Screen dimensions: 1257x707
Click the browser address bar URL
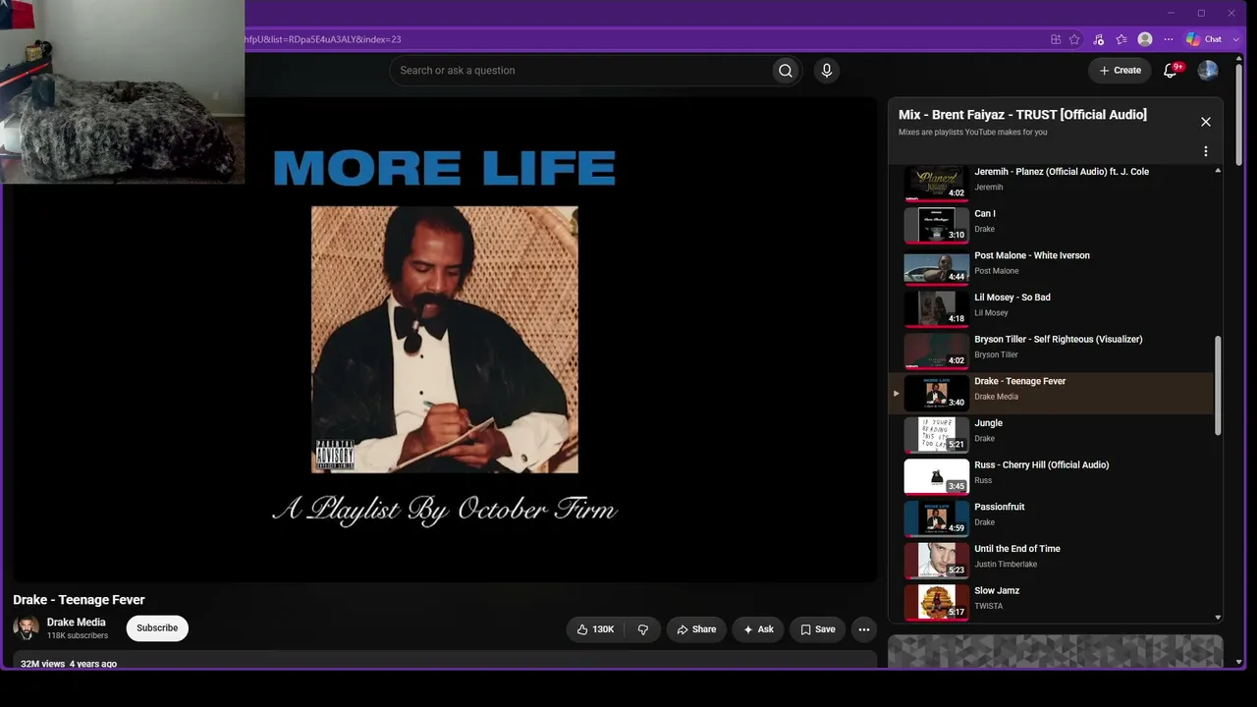pyautogui.click(x=322, y=39)
